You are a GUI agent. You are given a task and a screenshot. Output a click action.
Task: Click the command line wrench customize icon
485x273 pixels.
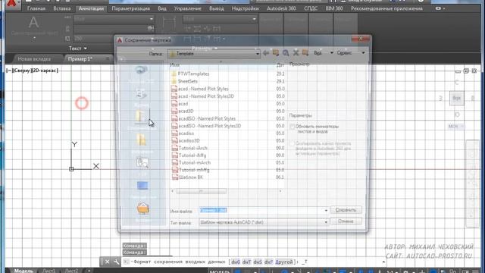coord(116,262)
